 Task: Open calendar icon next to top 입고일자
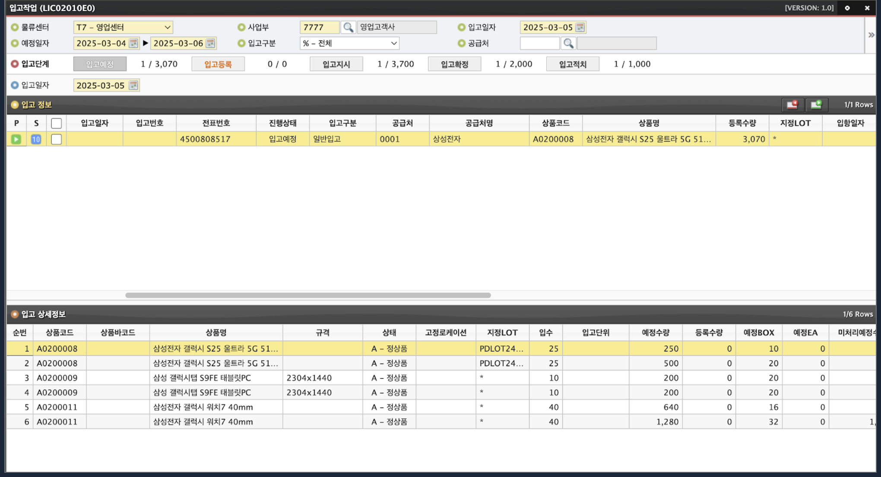click(x=580, y=27)
